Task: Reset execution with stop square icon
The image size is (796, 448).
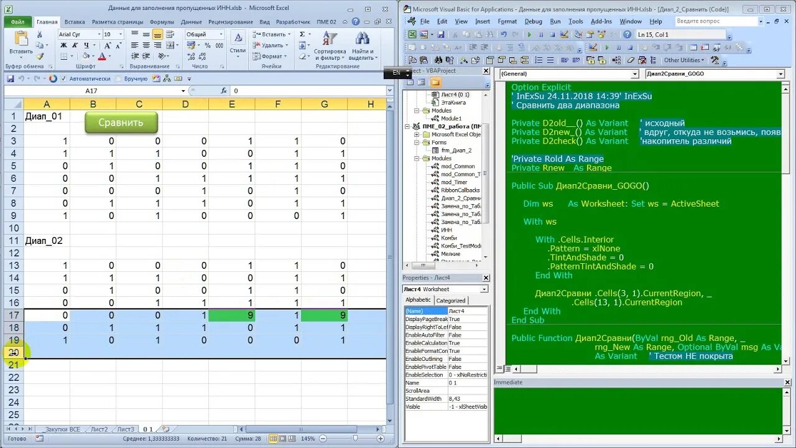Action: [x=552, y=35]
